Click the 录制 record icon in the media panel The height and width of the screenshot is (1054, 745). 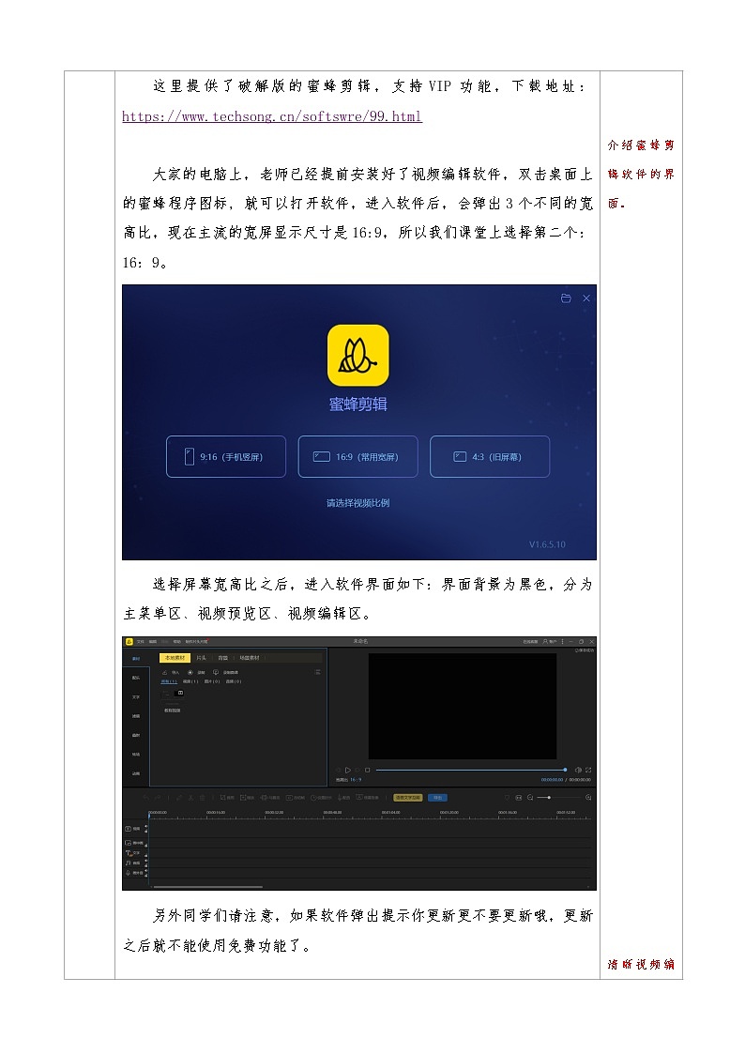coord(190,672)
